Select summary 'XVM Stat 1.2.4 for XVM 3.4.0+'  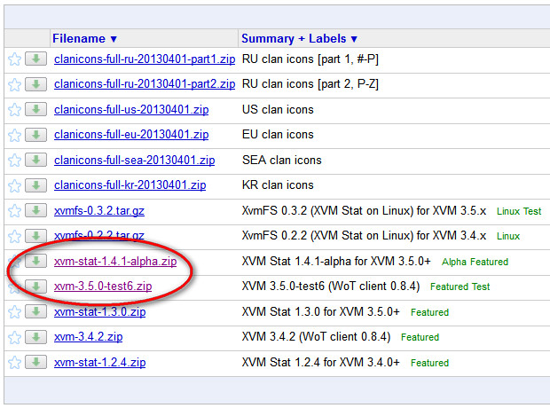coord(320,362)
